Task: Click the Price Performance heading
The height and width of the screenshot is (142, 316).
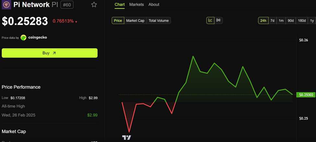Action: tap(21, 87)
